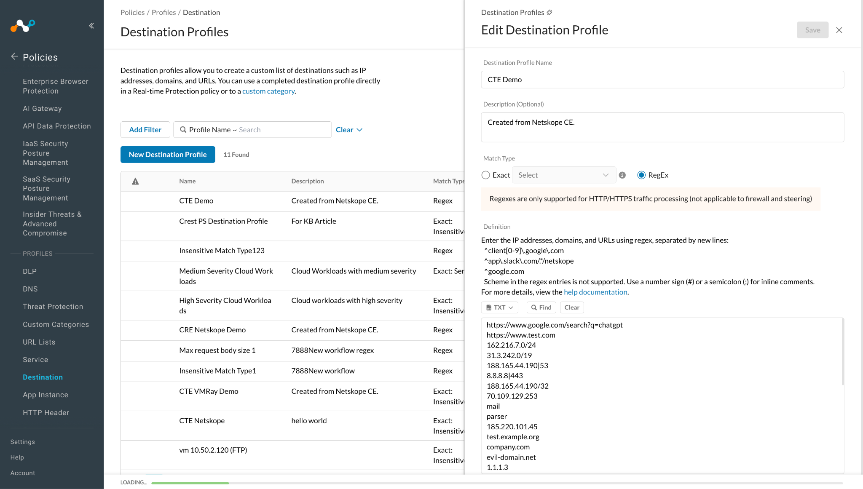Select the Exact match type radio button
The image size is (863, 489).
coord(485,175)
